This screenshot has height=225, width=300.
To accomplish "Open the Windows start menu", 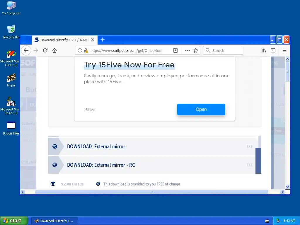I will 14,221.
